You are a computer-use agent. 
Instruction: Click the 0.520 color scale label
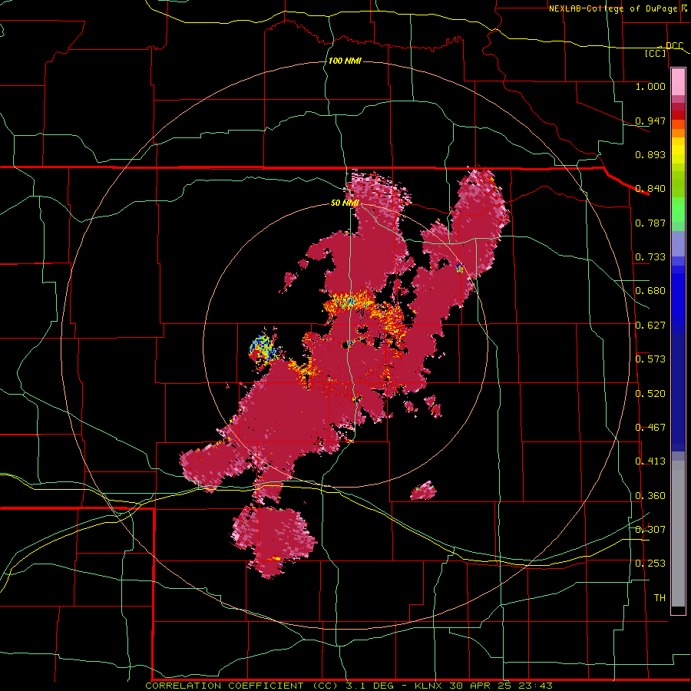click(x=650, y=394)
